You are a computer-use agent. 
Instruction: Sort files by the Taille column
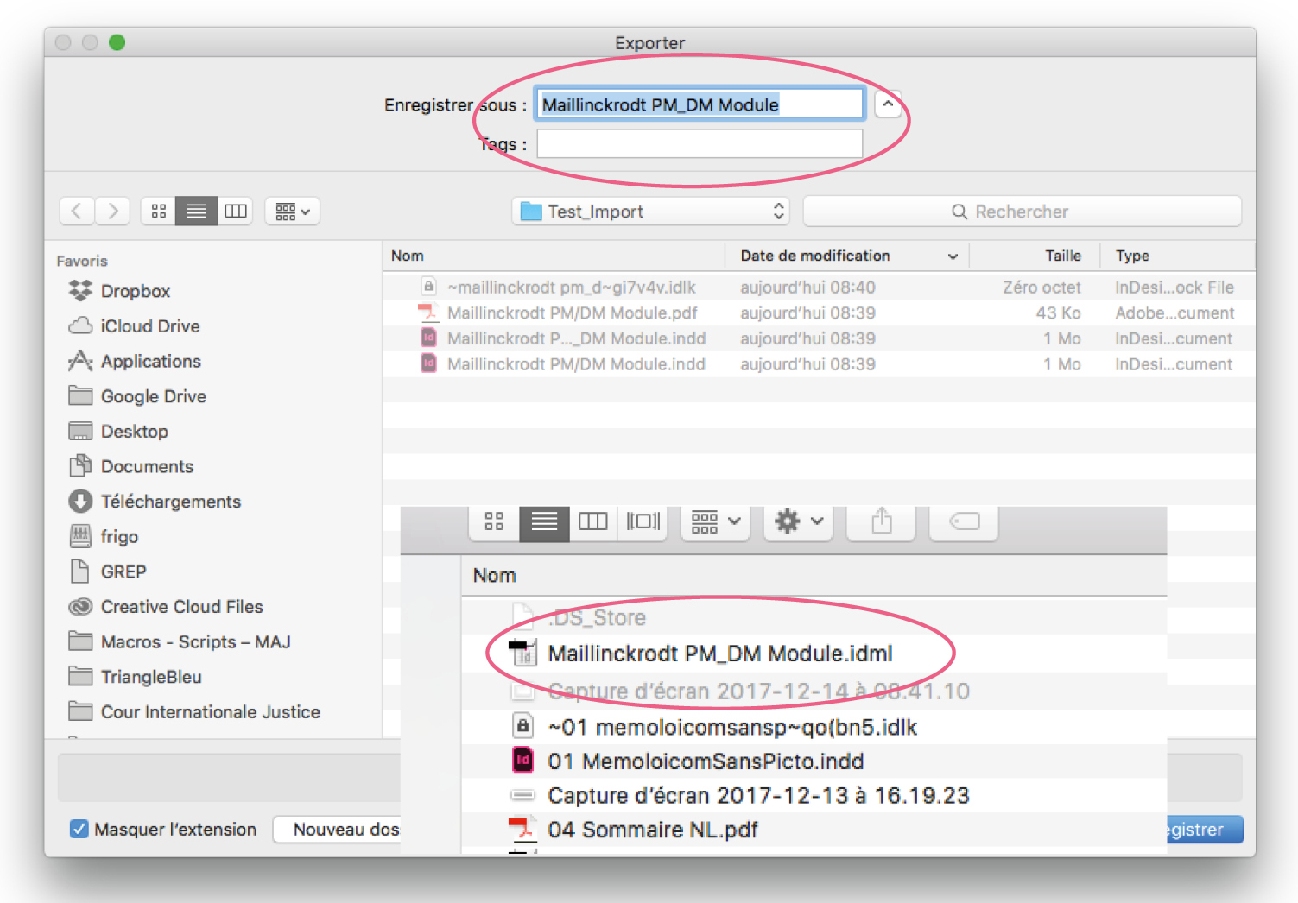point(1035,256)
